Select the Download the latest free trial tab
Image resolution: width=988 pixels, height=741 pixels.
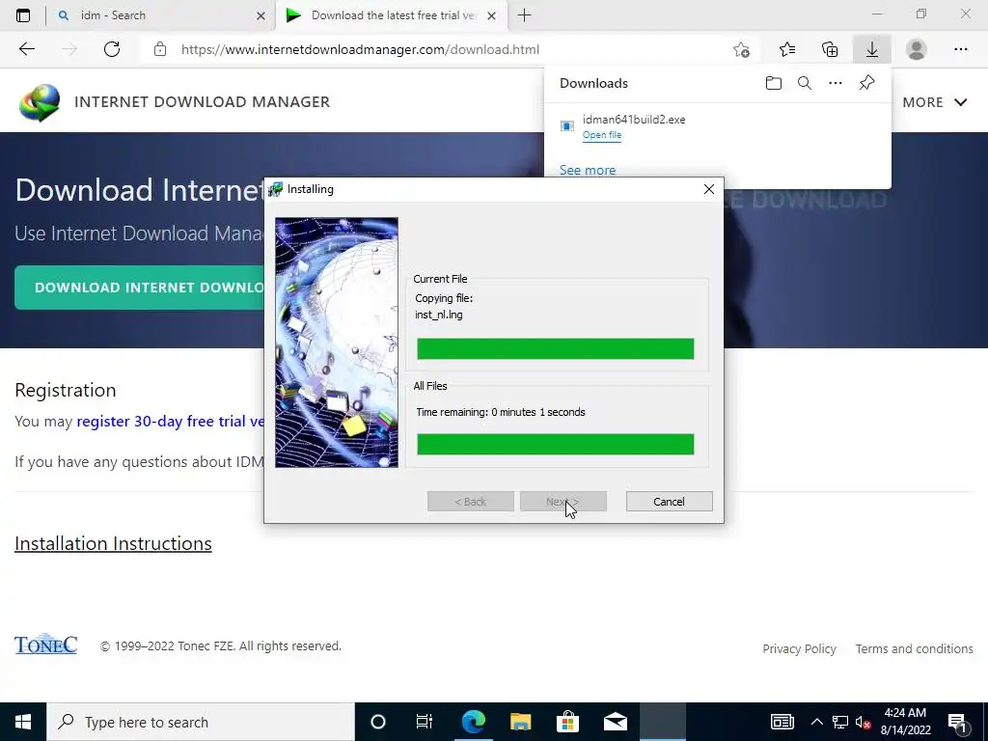pos(391,15)
